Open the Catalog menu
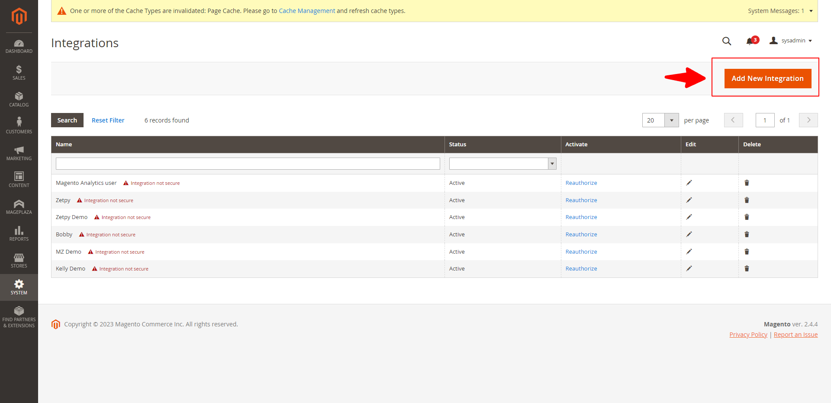 pyautogui.click(x=19, y=100)
